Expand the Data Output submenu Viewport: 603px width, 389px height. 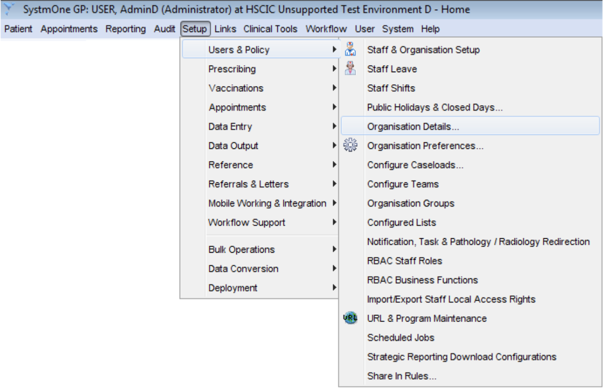260,146
